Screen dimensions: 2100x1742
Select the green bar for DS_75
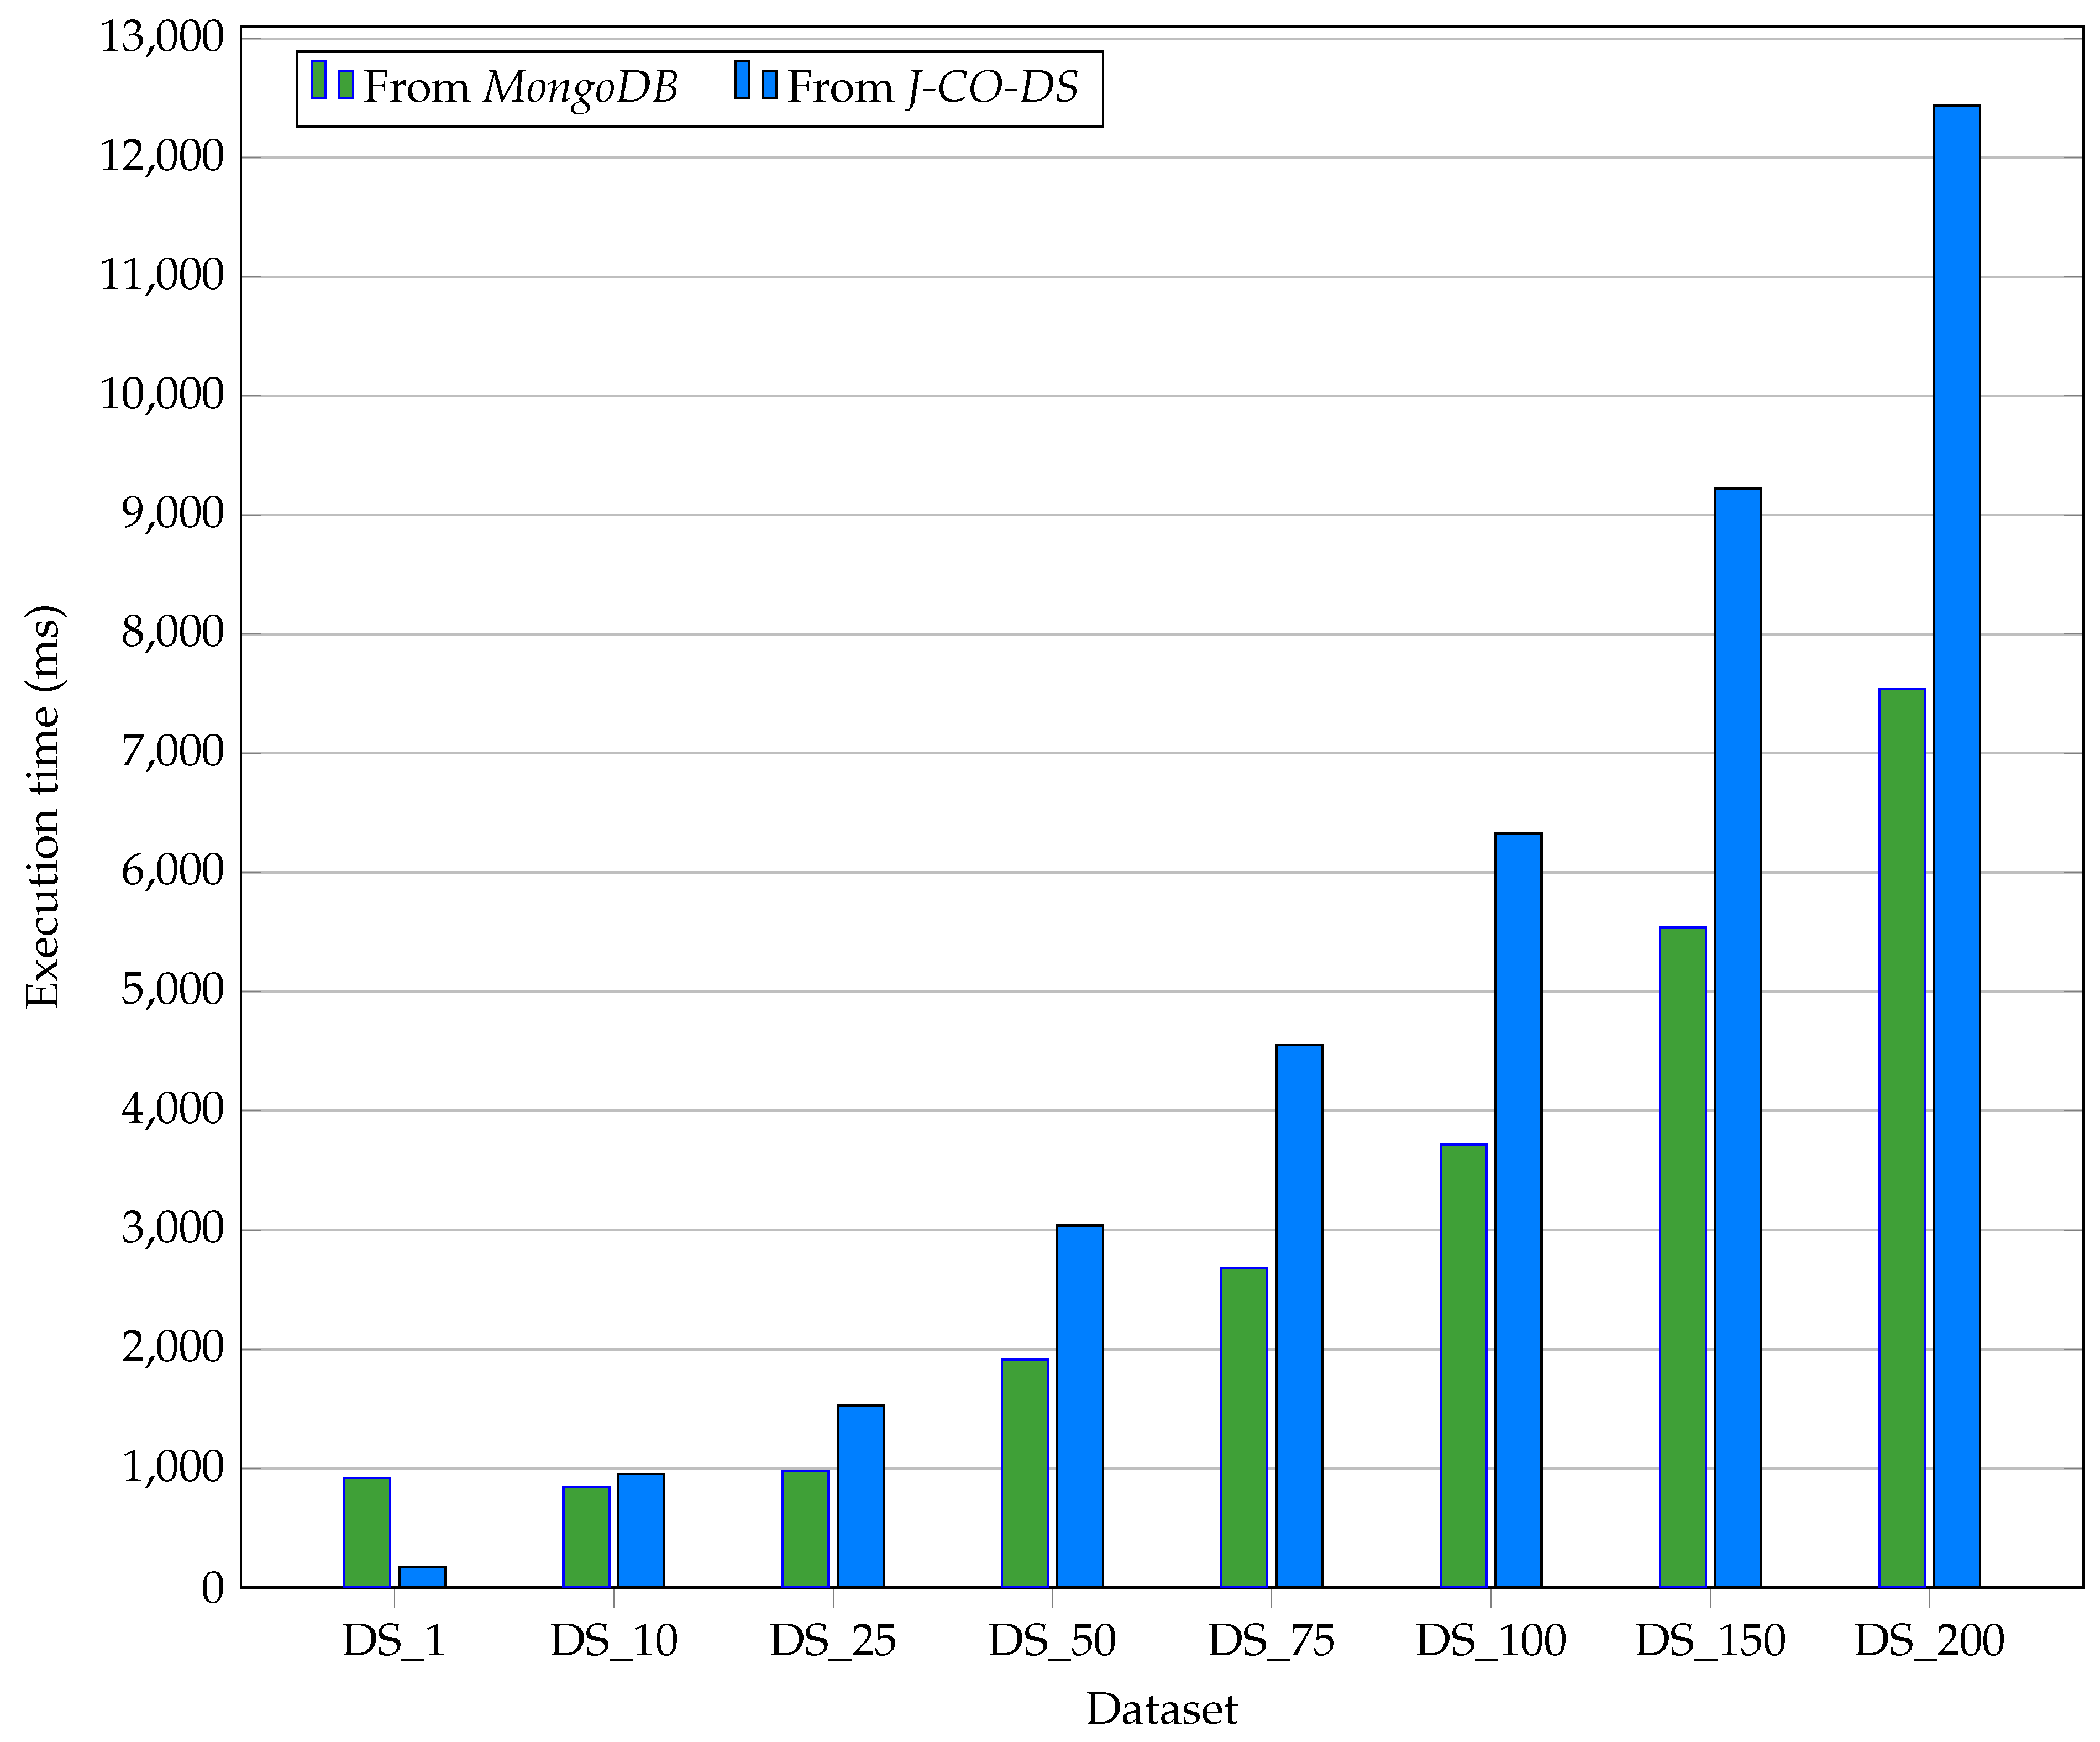(1244, 1427)
